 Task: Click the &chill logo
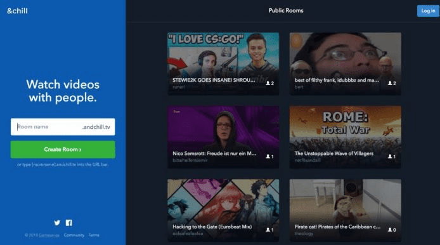[x=17, y=11]
